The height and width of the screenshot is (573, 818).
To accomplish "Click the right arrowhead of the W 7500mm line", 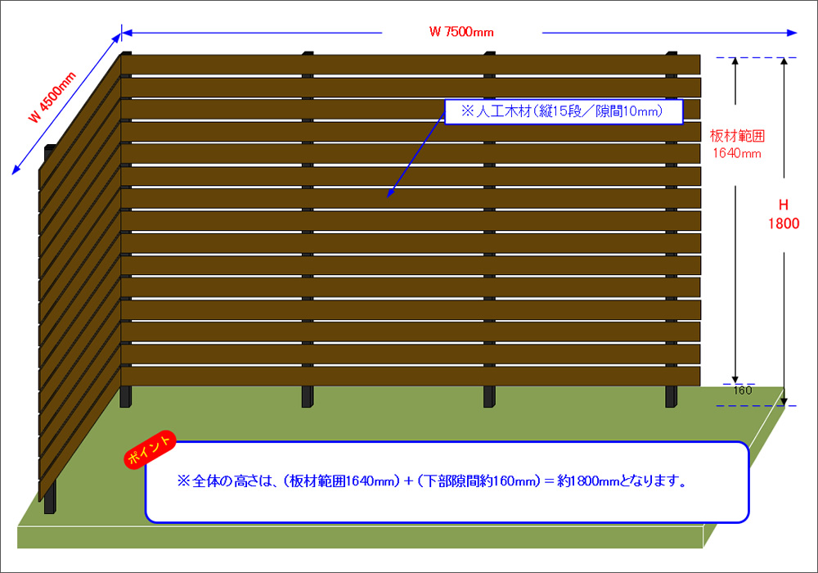I will [793, 33].
